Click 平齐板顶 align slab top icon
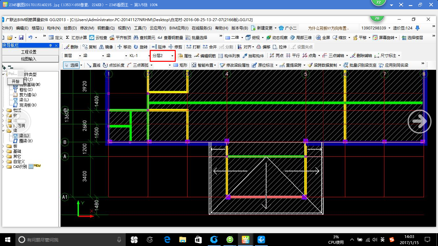 (120, 37)
